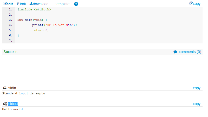
Task: Copy the stdout contents
Action: coord(197,104)
